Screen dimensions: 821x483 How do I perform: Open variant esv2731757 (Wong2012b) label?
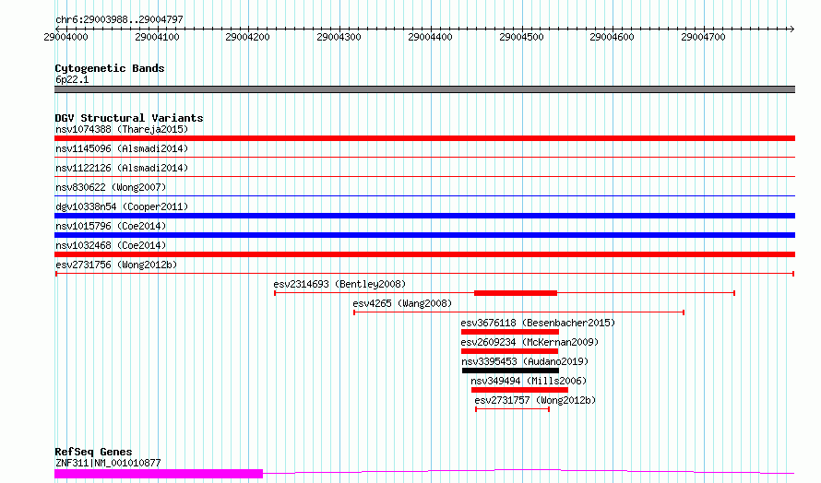[x=535, y=400]
